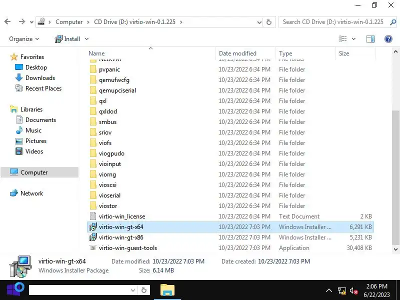Sort by the Type column header
The image size is (400, 300).
coord(285,53)
